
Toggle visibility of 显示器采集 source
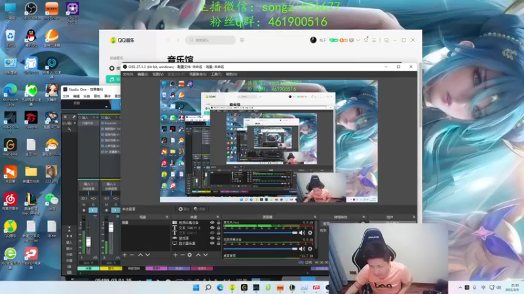(212, 243)
